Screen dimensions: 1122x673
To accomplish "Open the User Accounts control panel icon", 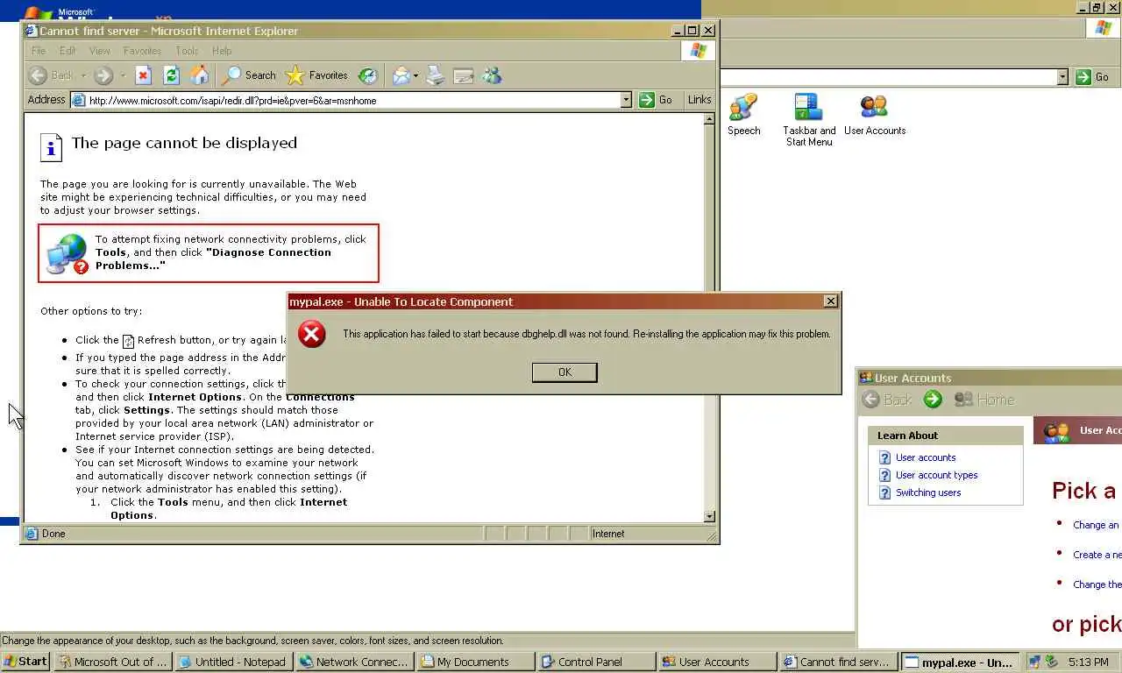I will pos(875,115).
